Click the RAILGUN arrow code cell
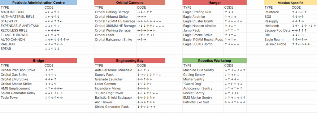The height and width of the screenshot is (113, 317). tap(60, 44)
